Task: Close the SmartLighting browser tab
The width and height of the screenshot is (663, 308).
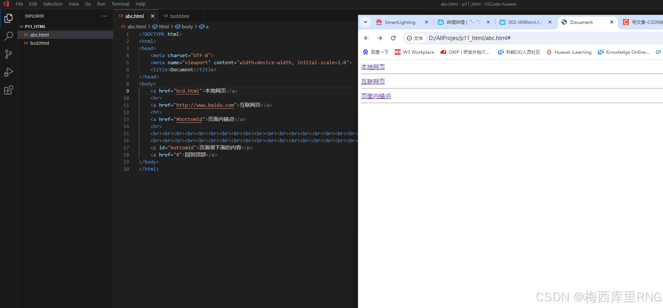Action: click(427, 22)
